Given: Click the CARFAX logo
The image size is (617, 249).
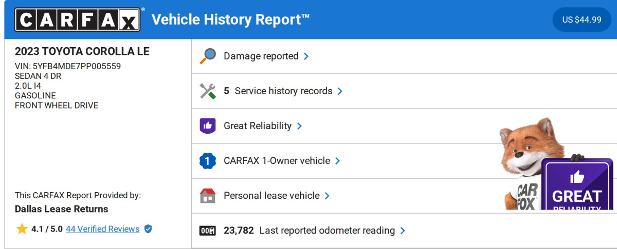Looking at the screenshot, I should pos(77,19).
